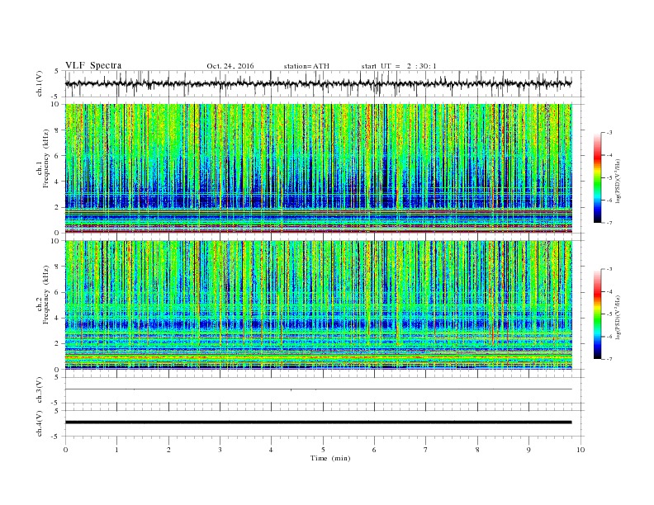Click the "5" top tick of ch.1(V) axis
This screenshot has width=654, height=505.
pos(58,71)
